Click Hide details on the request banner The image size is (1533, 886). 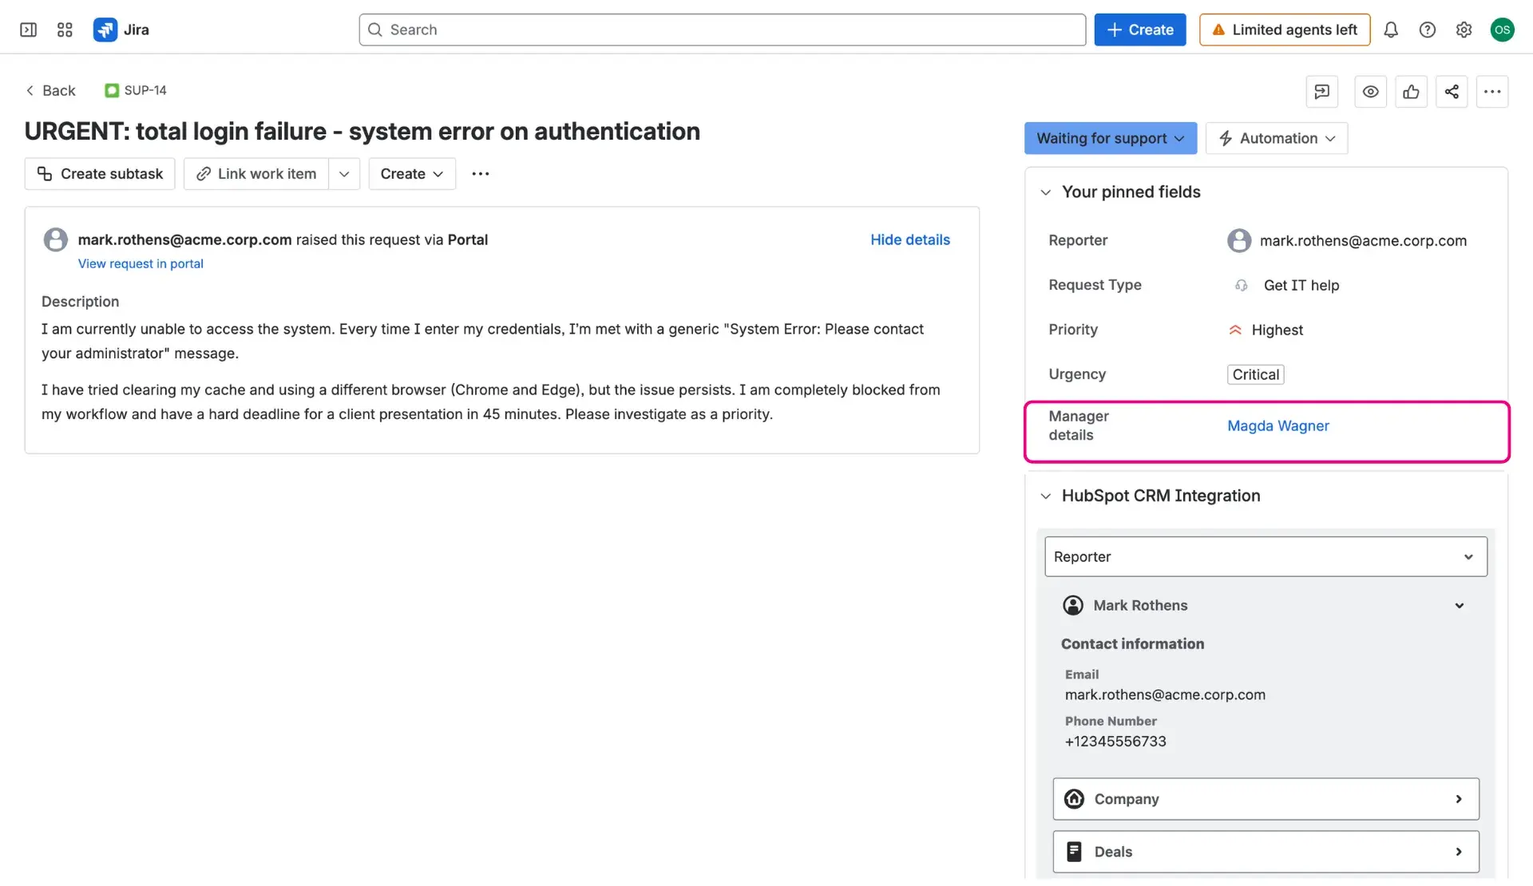click(909, 239)
